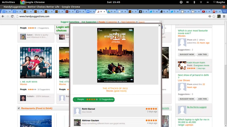Click the Kabhi Khushi Kabhi thumbnail

coord(182,65)
